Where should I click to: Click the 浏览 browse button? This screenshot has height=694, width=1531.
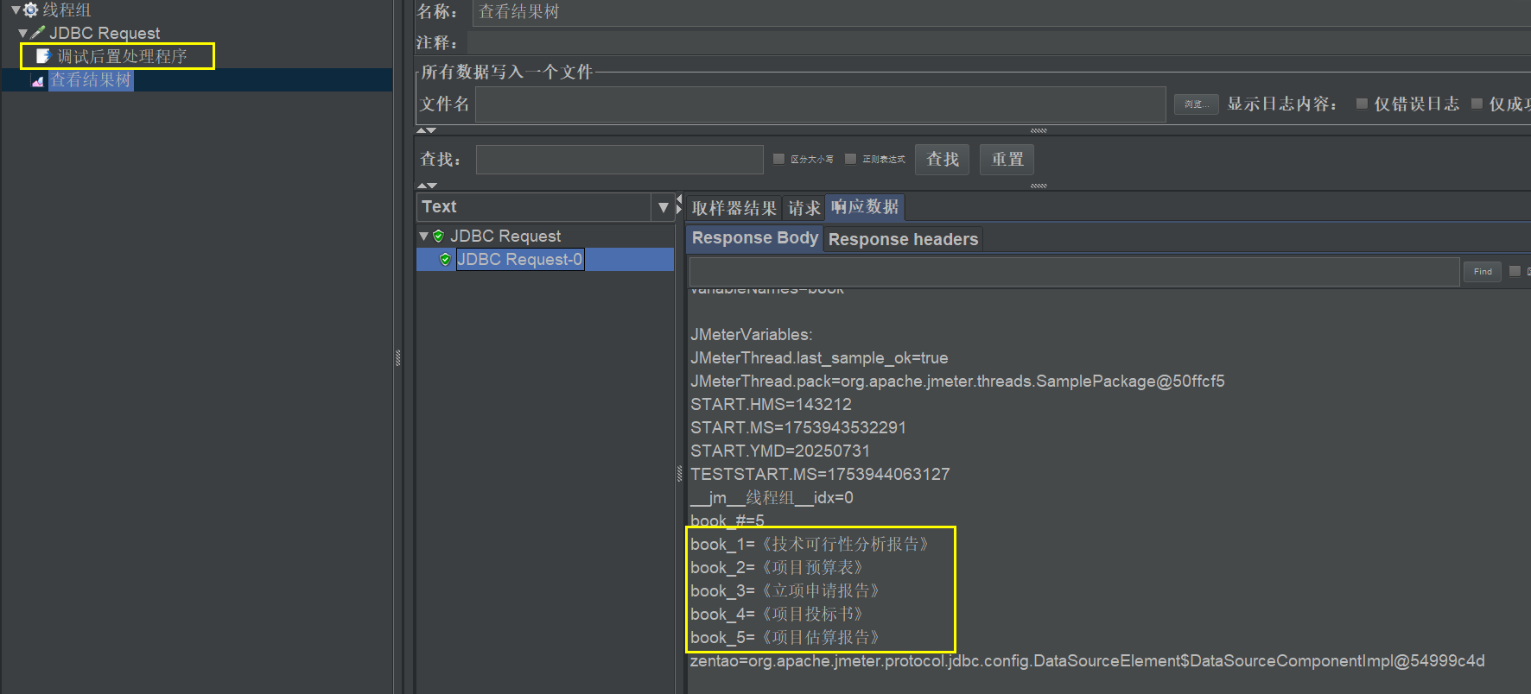pyautogui.click(x=1197, y=104)
